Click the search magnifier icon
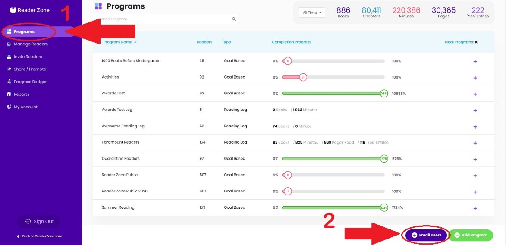 (234, 19)
